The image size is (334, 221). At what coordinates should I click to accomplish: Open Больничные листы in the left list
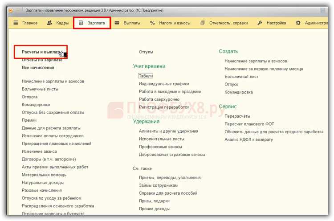click(x=40, y=89)
